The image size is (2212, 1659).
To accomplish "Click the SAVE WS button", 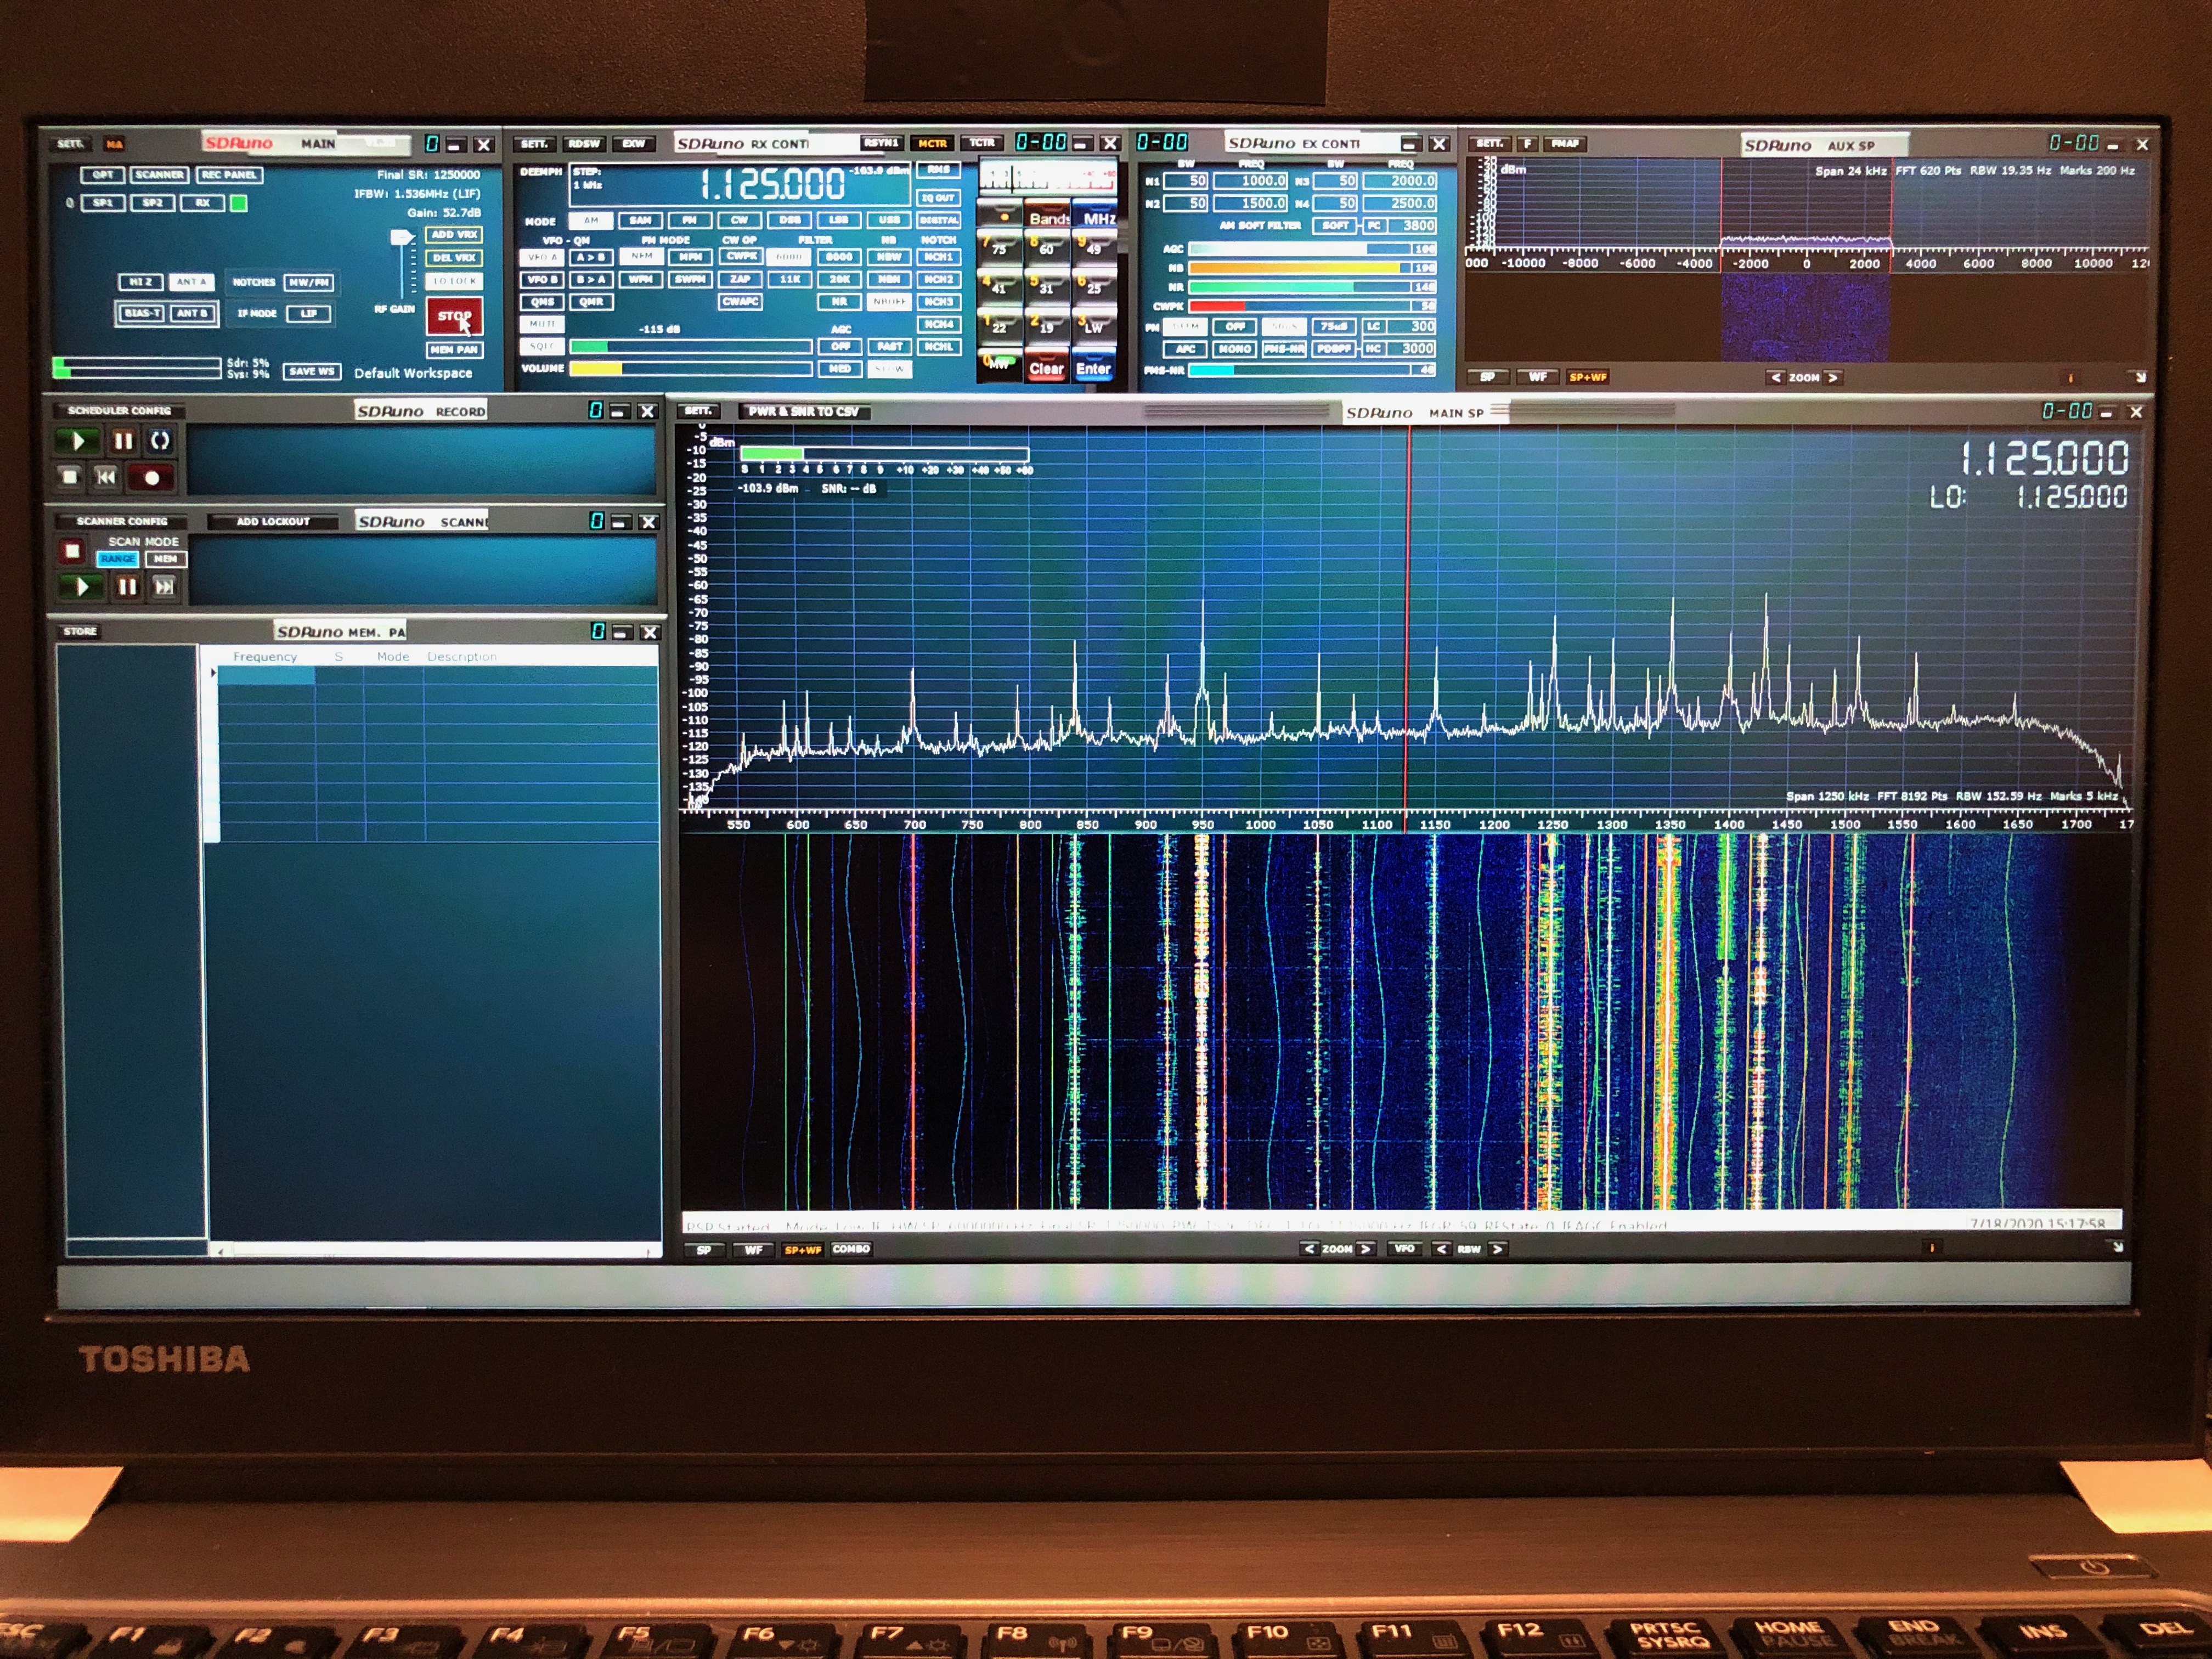I will (x=311, y=371).
